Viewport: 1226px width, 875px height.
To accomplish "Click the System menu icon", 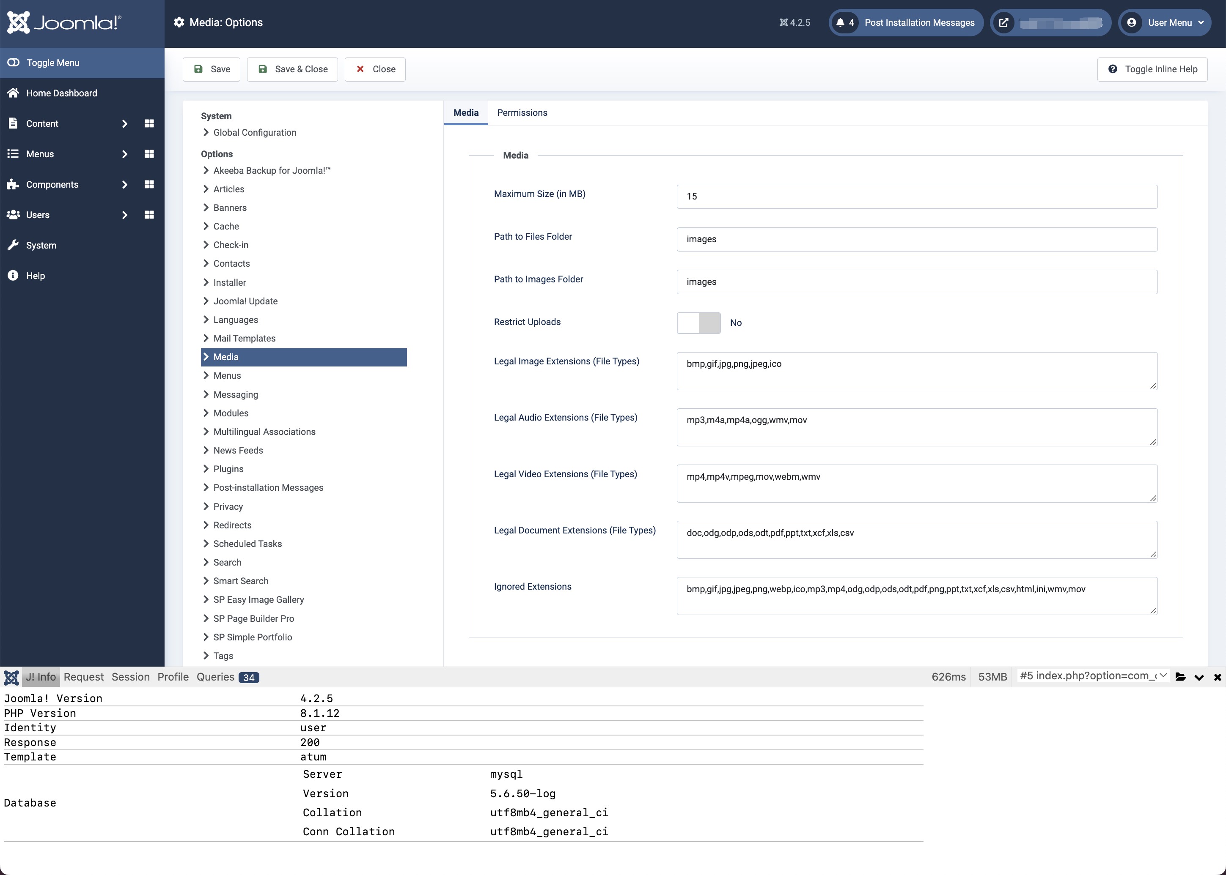I will (13, 244).
